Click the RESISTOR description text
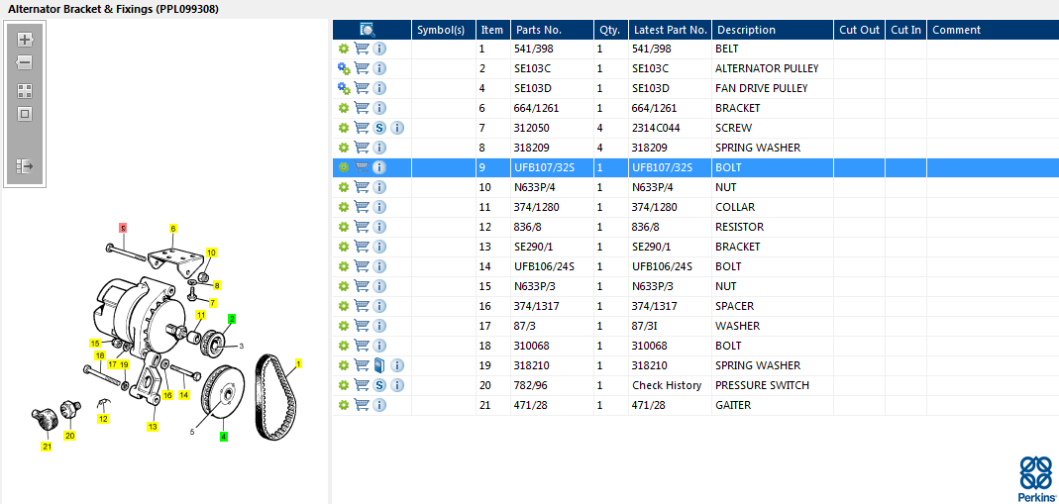 click(740, 227)
